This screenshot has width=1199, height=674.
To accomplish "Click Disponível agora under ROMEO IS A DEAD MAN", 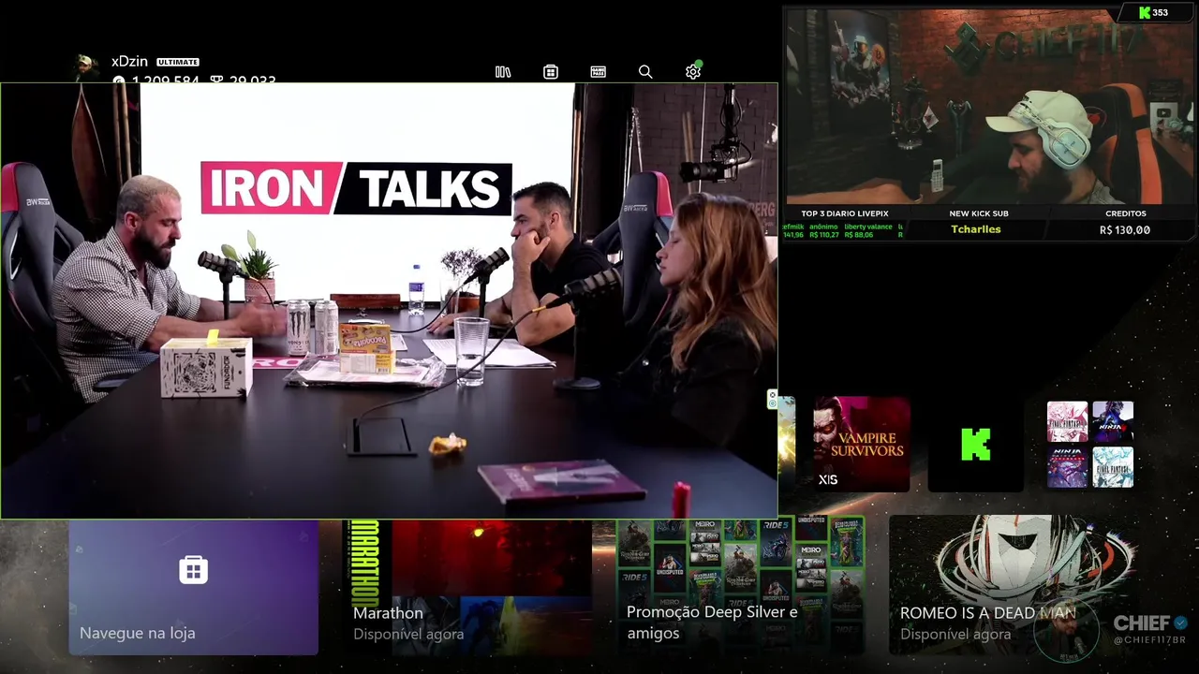I will 955,634.
